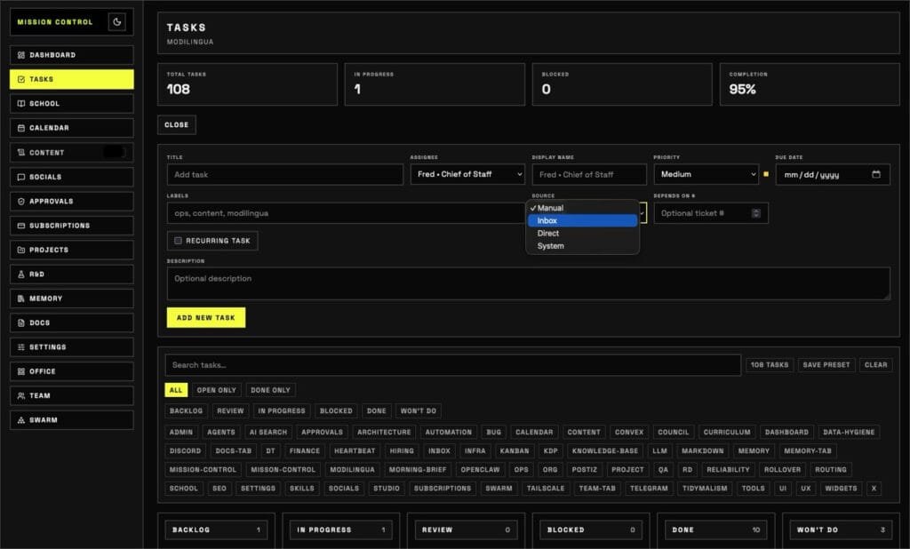Click the Approvals shield icon
910x549 pixels.
coord(21,202)
